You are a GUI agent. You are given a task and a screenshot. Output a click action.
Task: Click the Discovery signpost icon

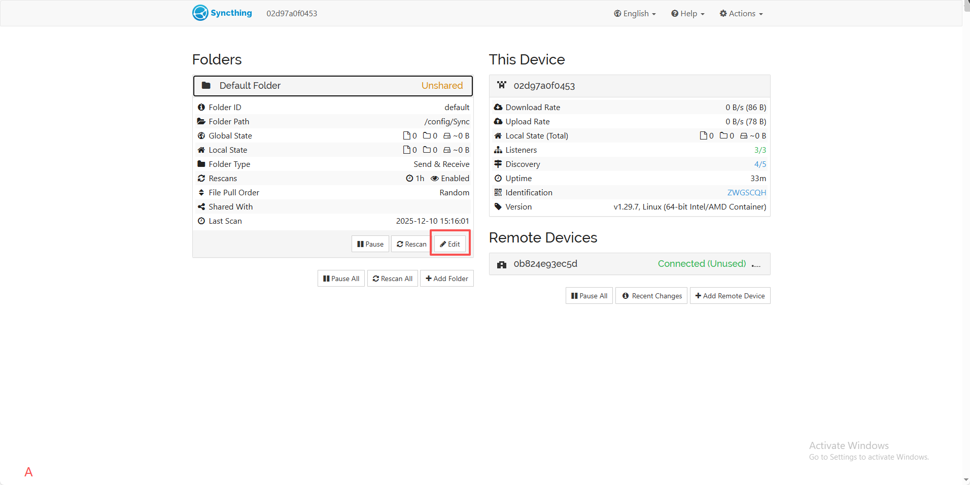[x=498, y=164]
